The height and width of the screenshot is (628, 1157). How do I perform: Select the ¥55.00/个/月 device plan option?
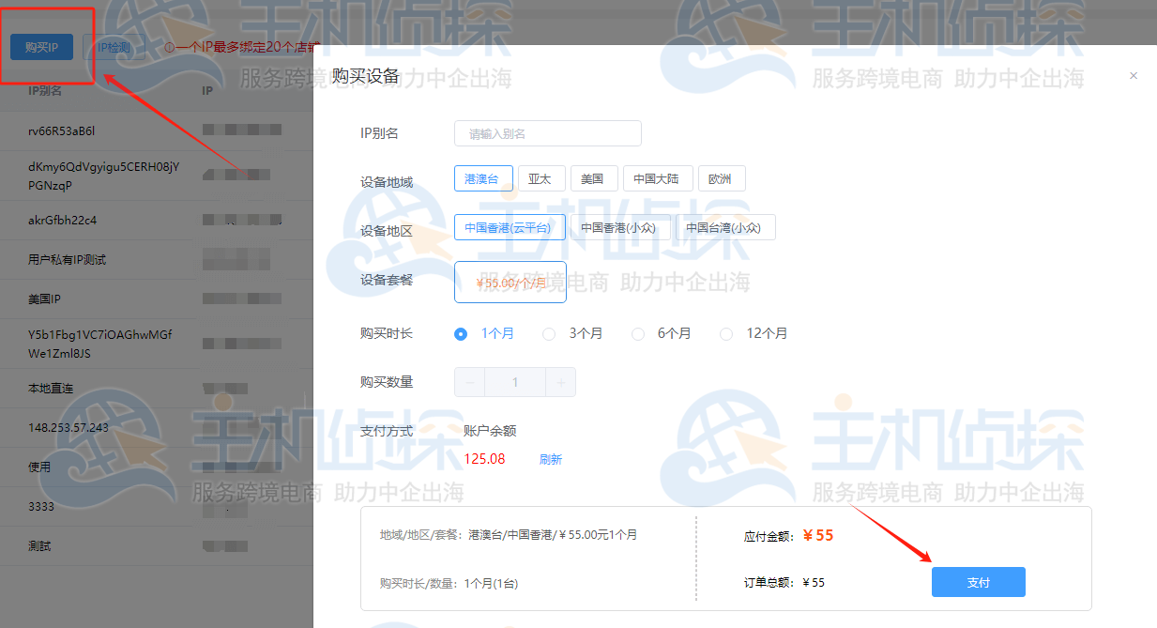click(510, 282)
